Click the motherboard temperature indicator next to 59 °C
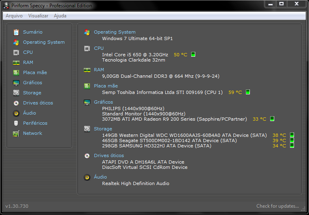The width and height of the screenshot is (309, 215). click(248, 92)
